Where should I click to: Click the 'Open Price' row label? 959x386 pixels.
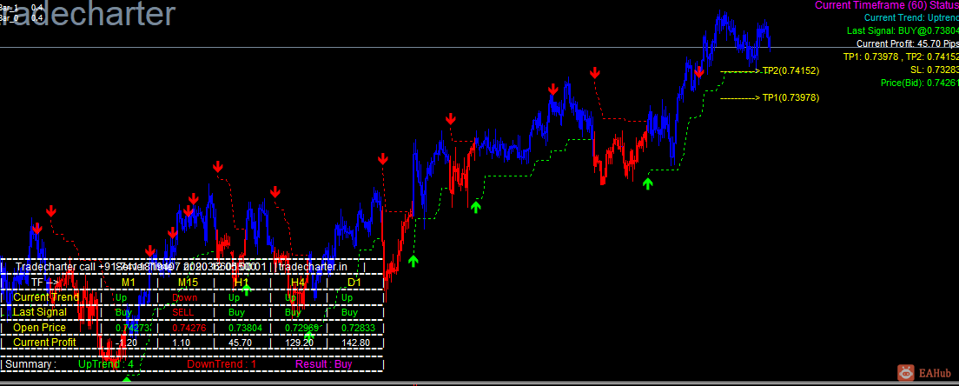click(x=39, y=327)
